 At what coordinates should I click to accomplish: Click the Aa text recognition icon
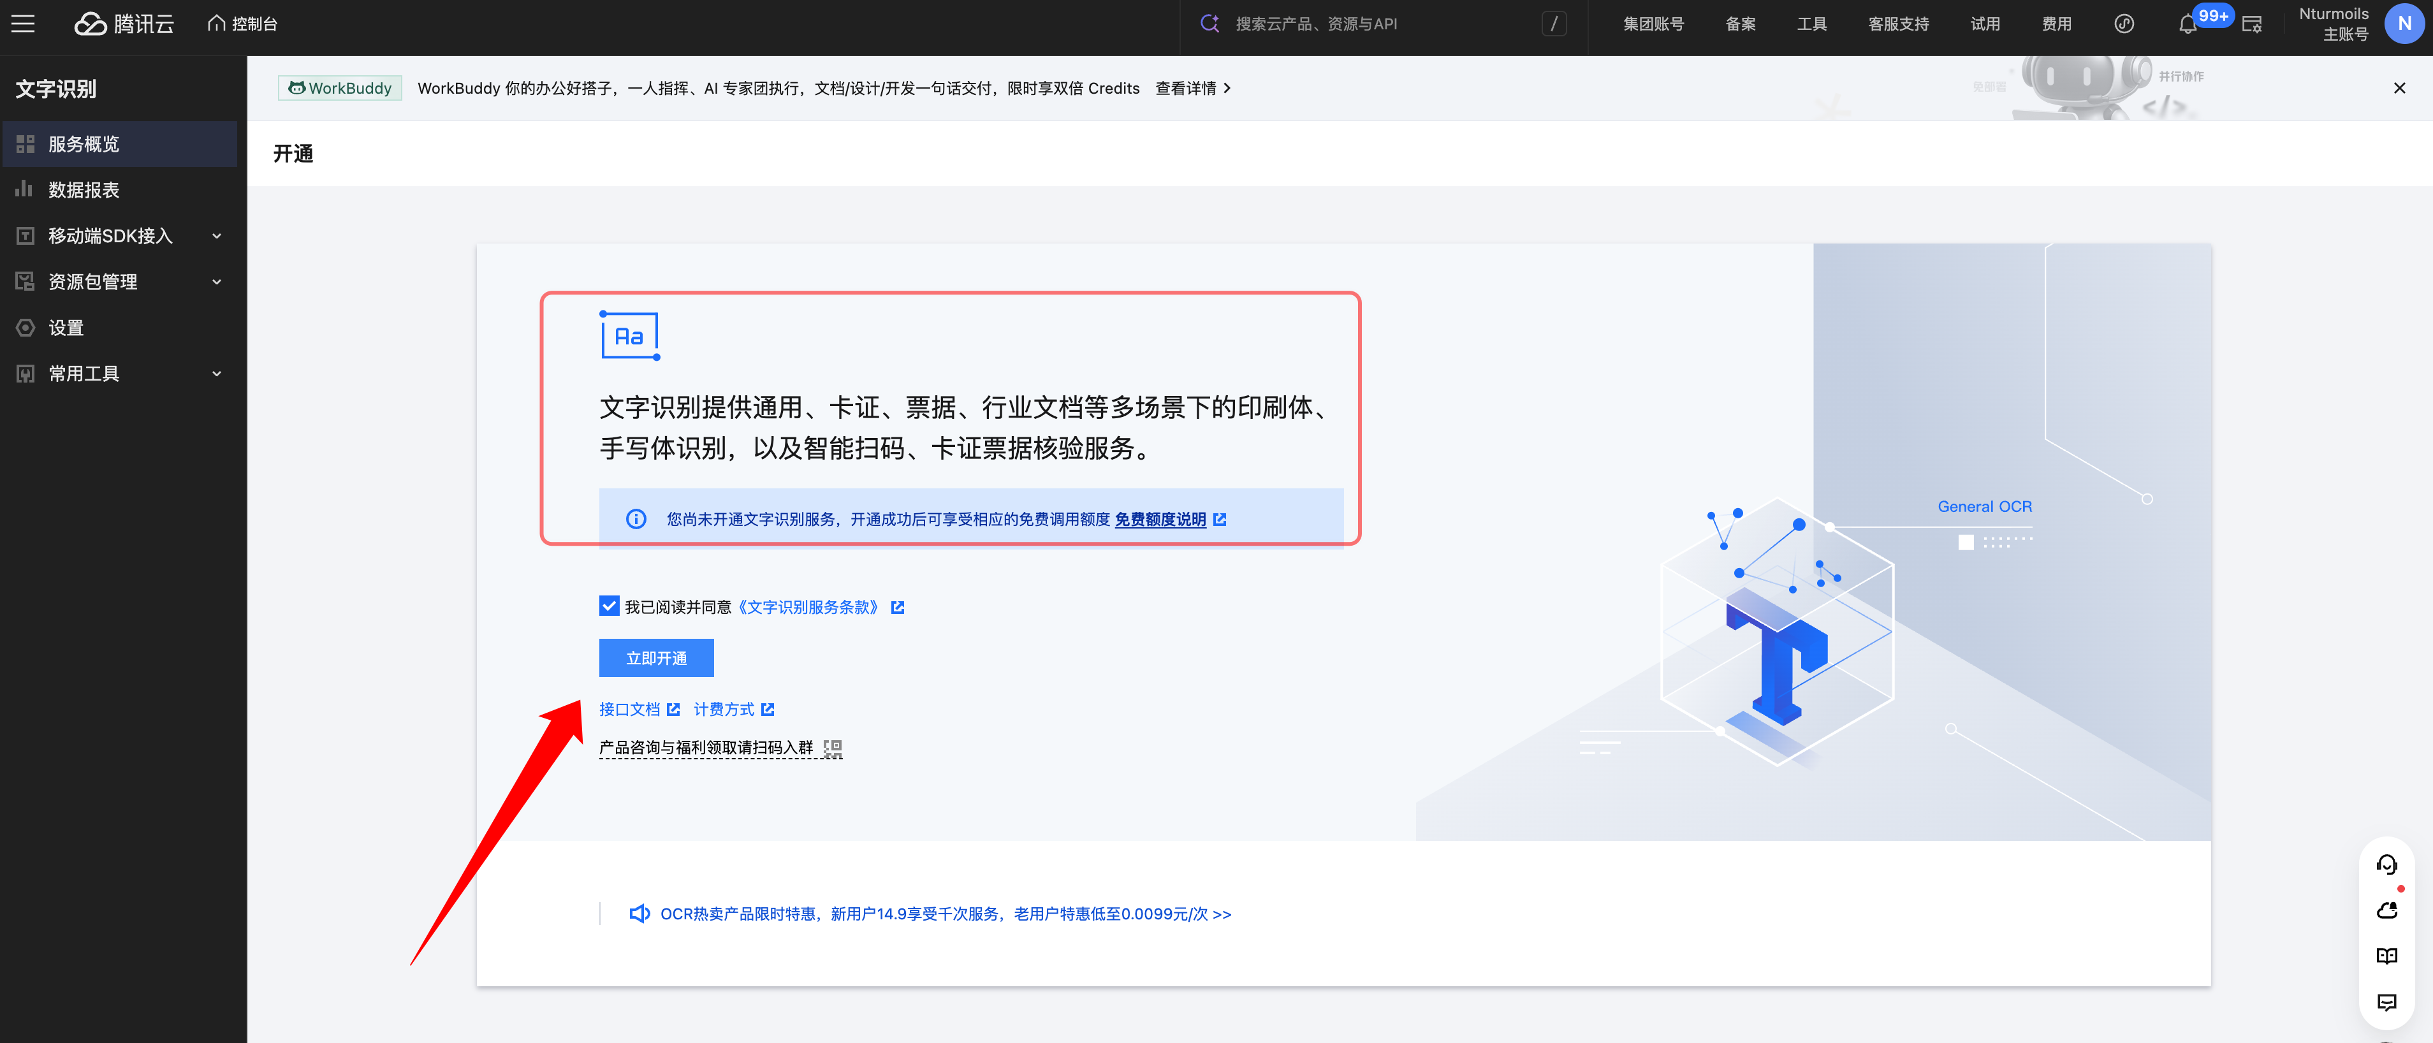[629, 335]
